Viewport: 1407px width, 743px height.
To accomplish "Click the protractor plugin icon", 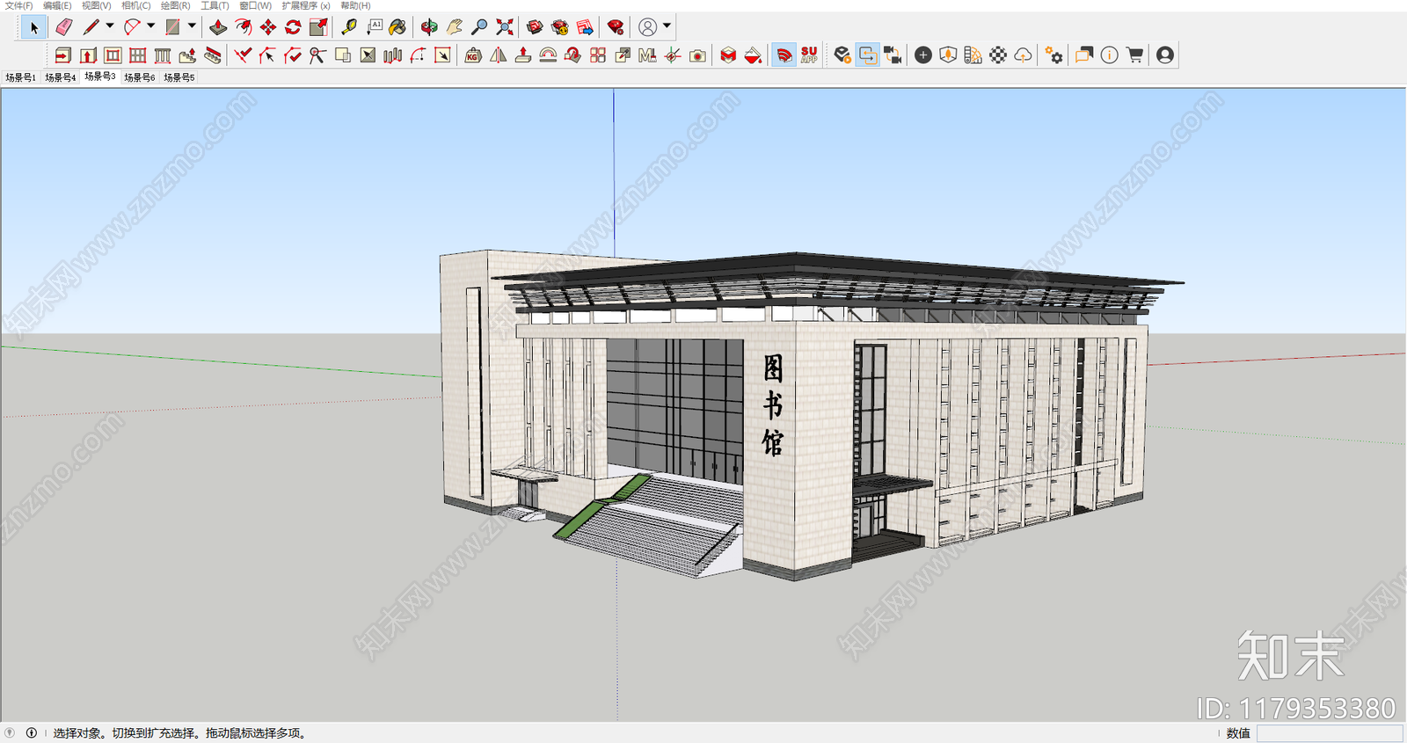I will pos(548,55).
